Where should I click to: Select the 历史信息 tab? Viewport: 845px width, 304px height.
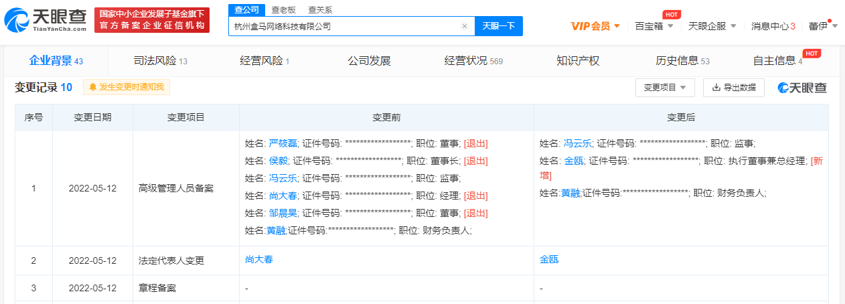(682, 61)
